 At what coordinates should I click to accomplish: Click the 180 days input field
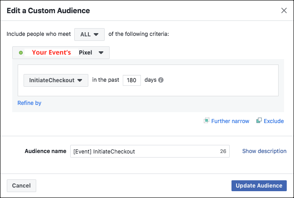tap(132, 80)
